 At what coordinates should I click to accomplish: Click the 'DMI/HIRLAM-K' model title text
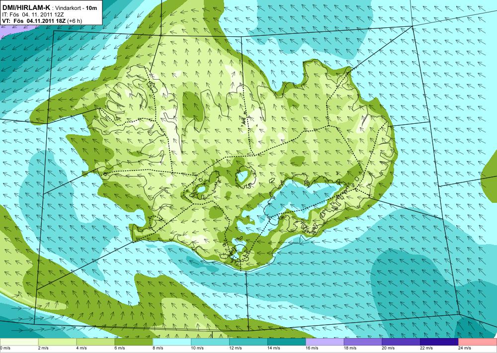pyautogui.click(x=26, y=7)
